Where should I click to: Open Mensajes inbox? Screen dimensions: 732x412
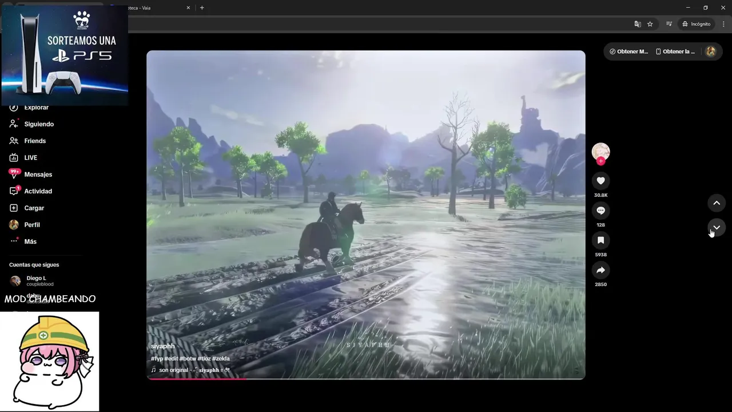click(x=38, y=175)
